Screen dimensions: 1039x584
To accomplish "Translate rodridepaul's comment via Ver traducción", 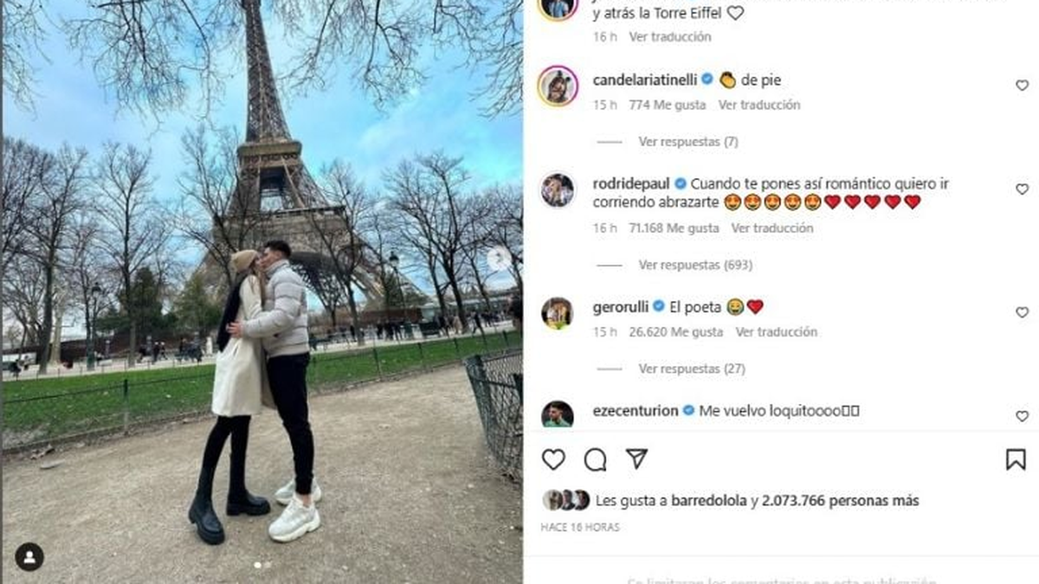I will pyautogui.click(x=772, y=228).
